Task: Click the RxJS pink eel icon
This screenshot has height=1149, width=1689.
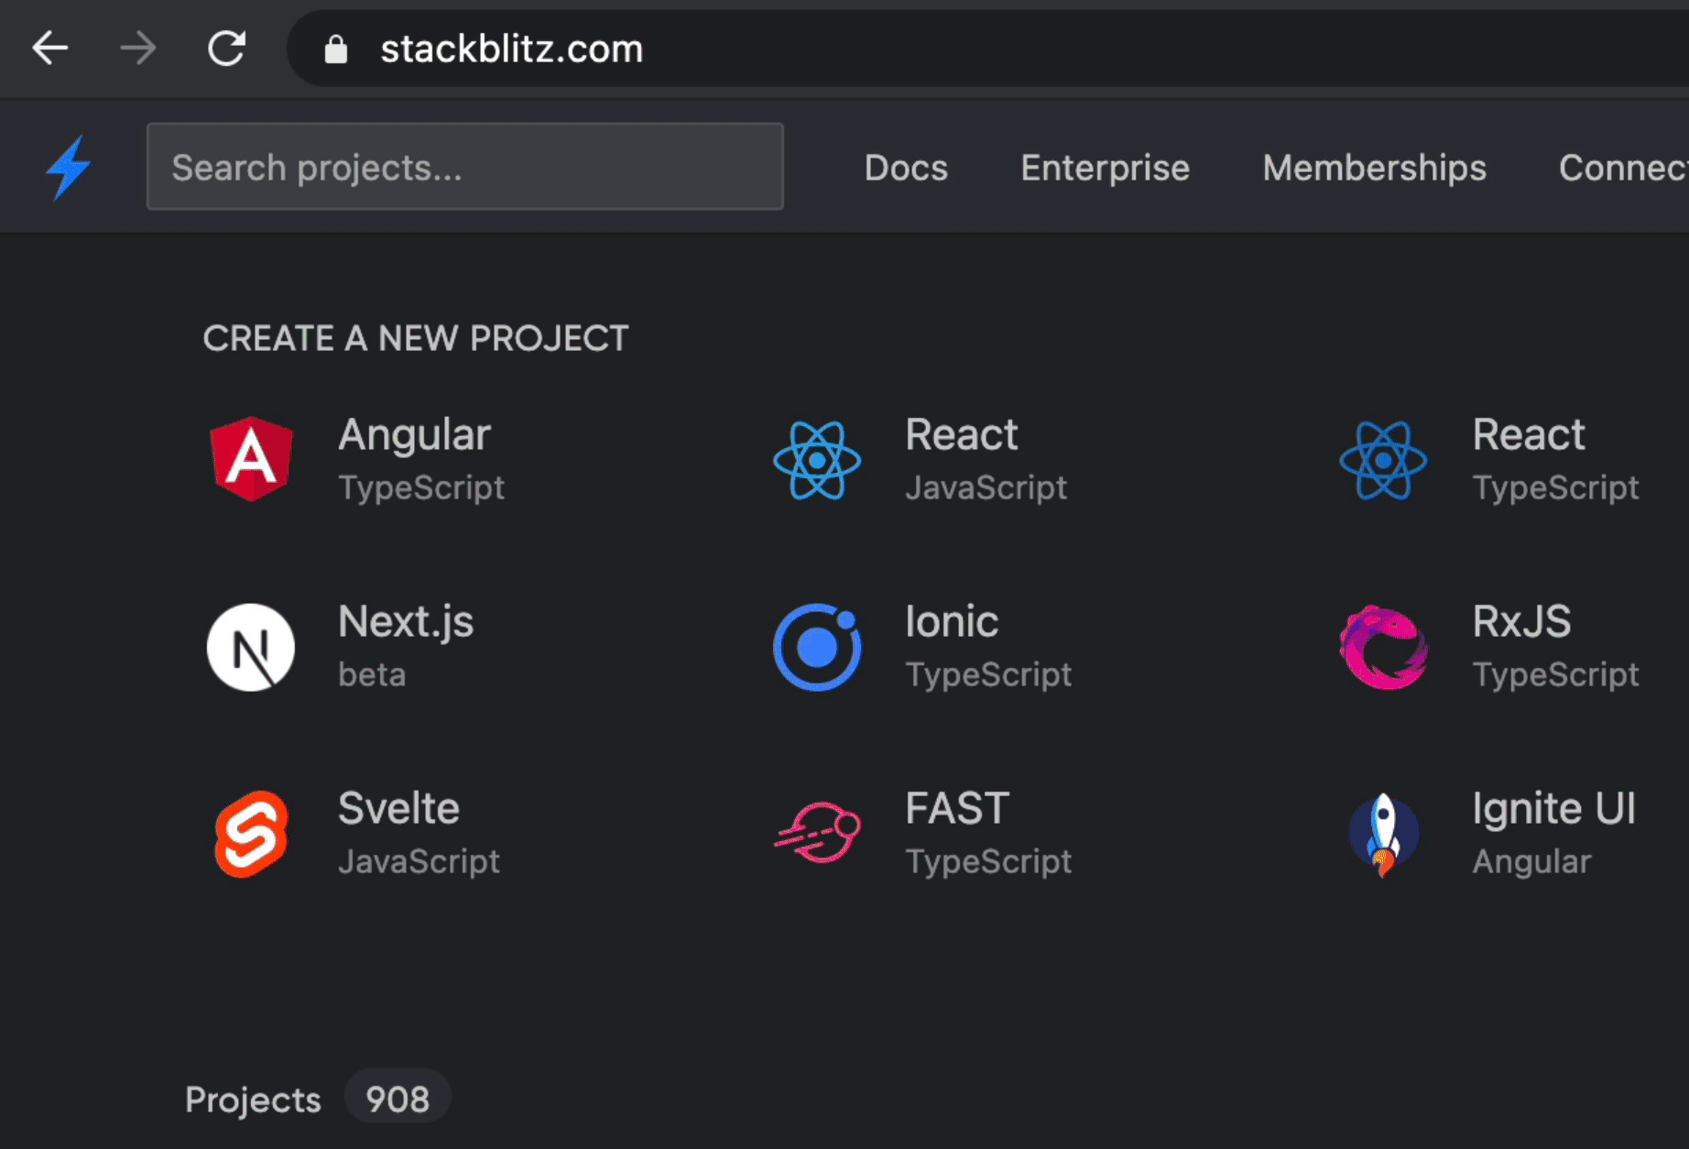Action: (1383, 647)
